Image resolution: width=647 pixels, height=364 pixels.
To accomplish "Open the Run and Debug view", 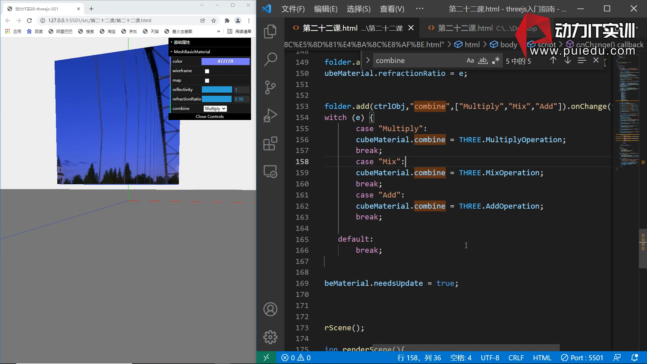I will click(x=270, y=116).
